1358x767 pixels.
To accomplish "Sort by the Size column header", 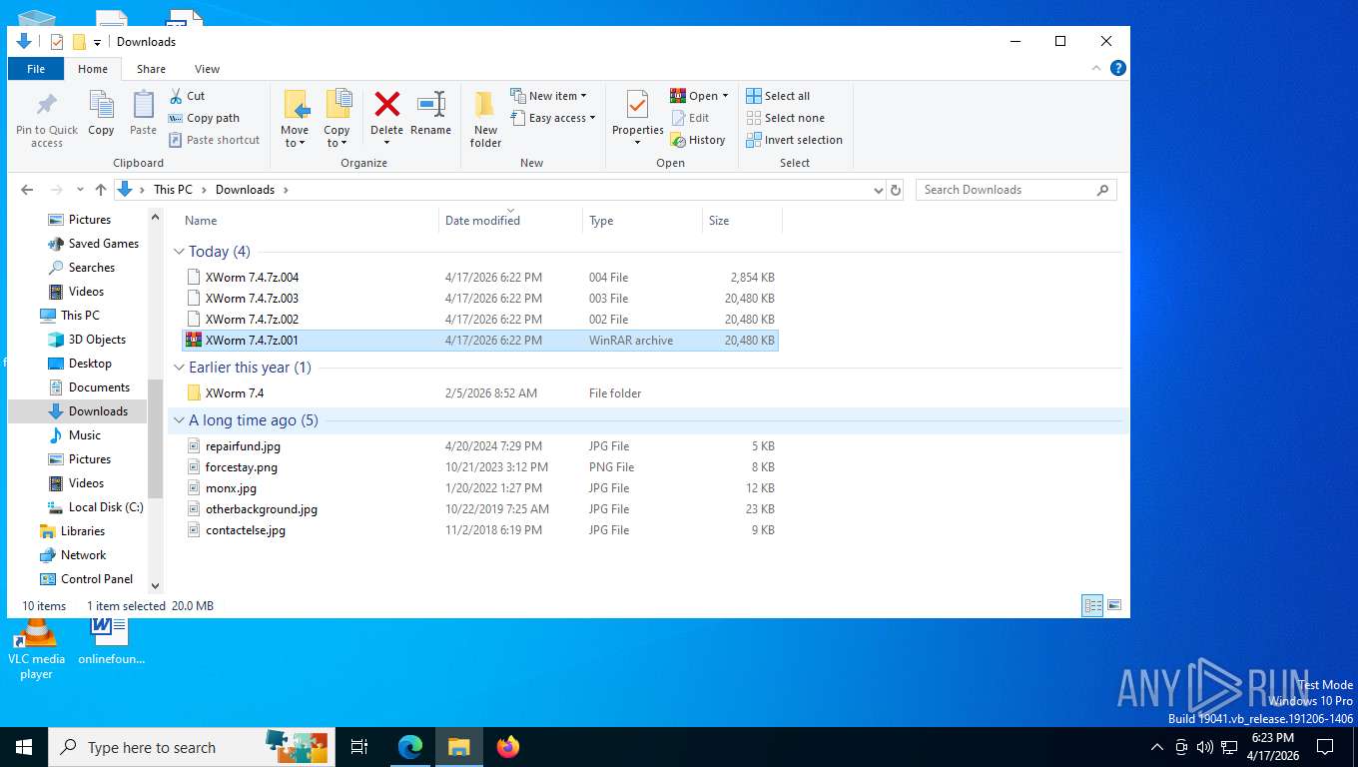I will click(742, 221).
